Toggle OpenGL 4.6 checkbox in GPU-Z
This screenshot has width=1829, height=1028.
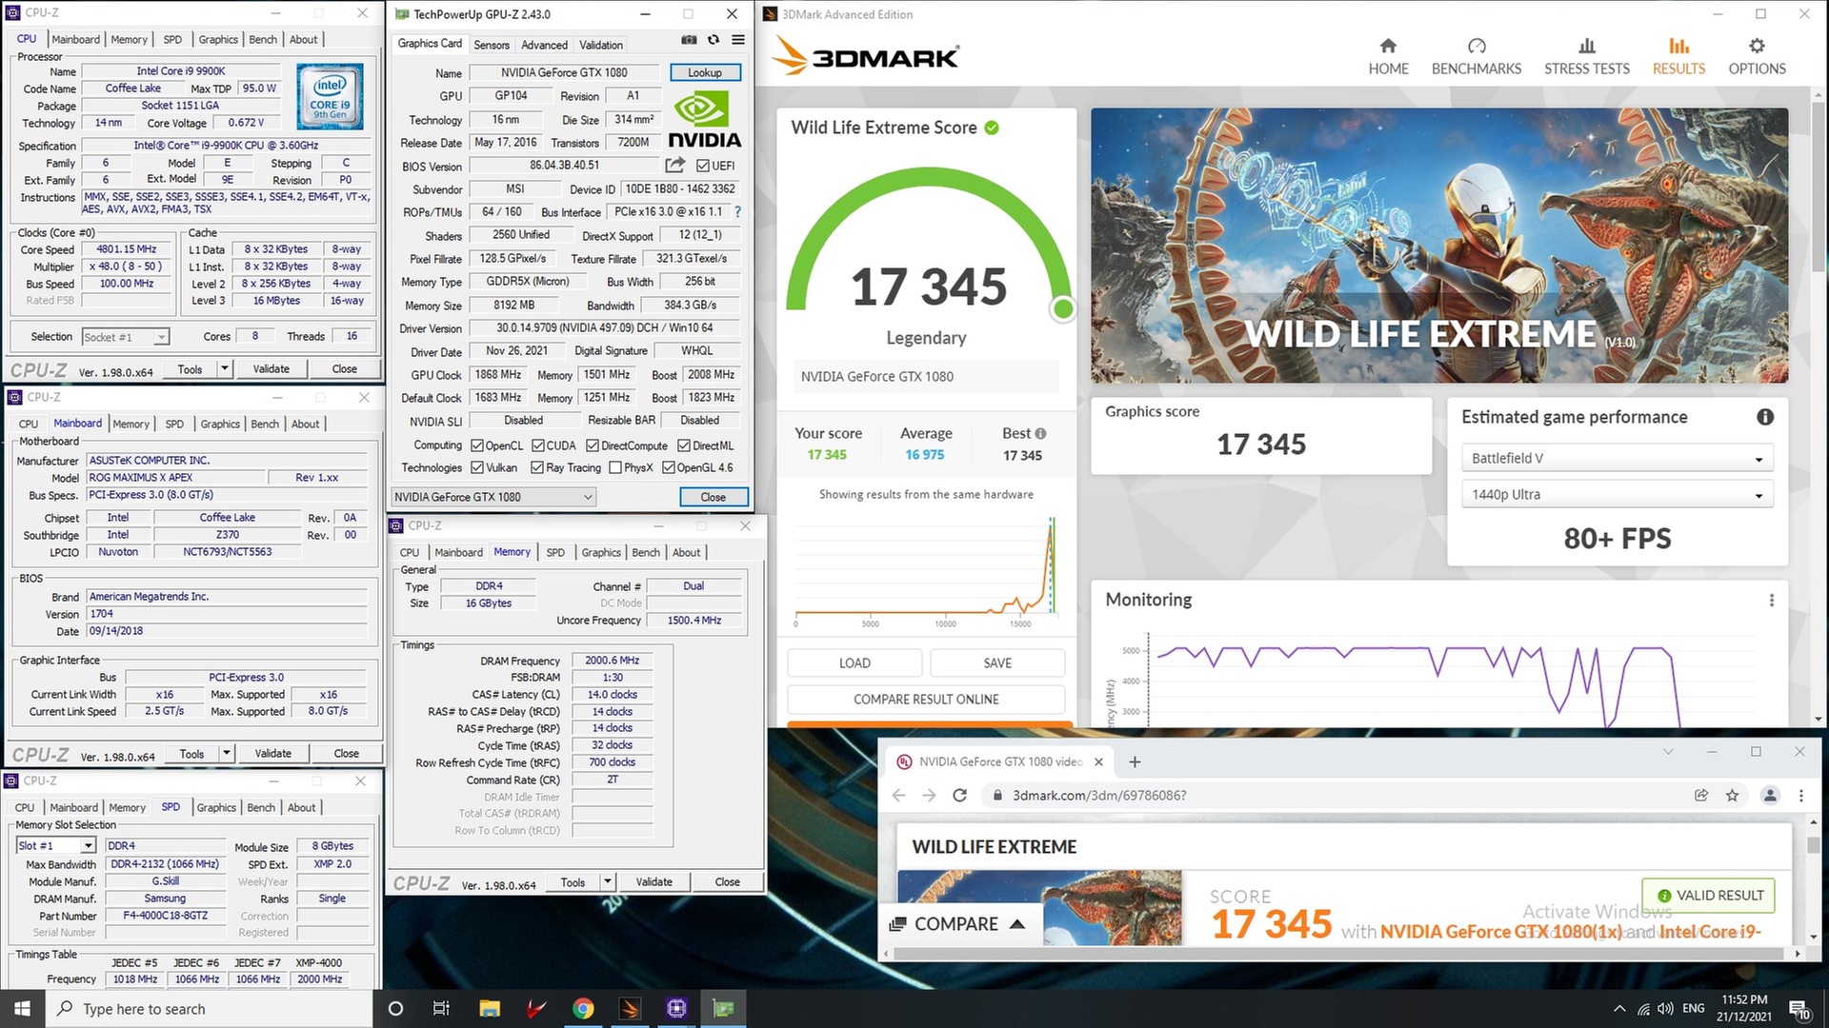pyautogui.click(x=669, y=467)
